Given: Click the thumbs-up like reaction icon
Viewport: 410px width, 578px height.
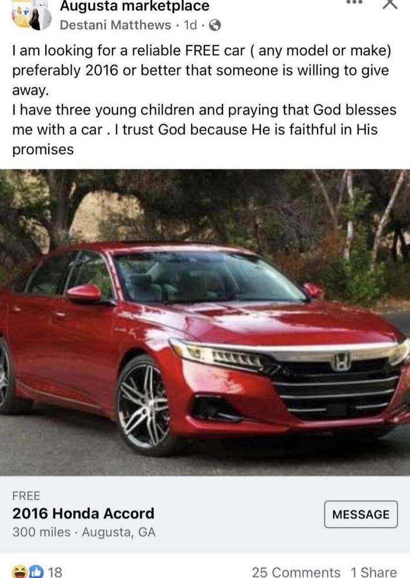Looking at the screenshot, I should click(x=36, y=572).
